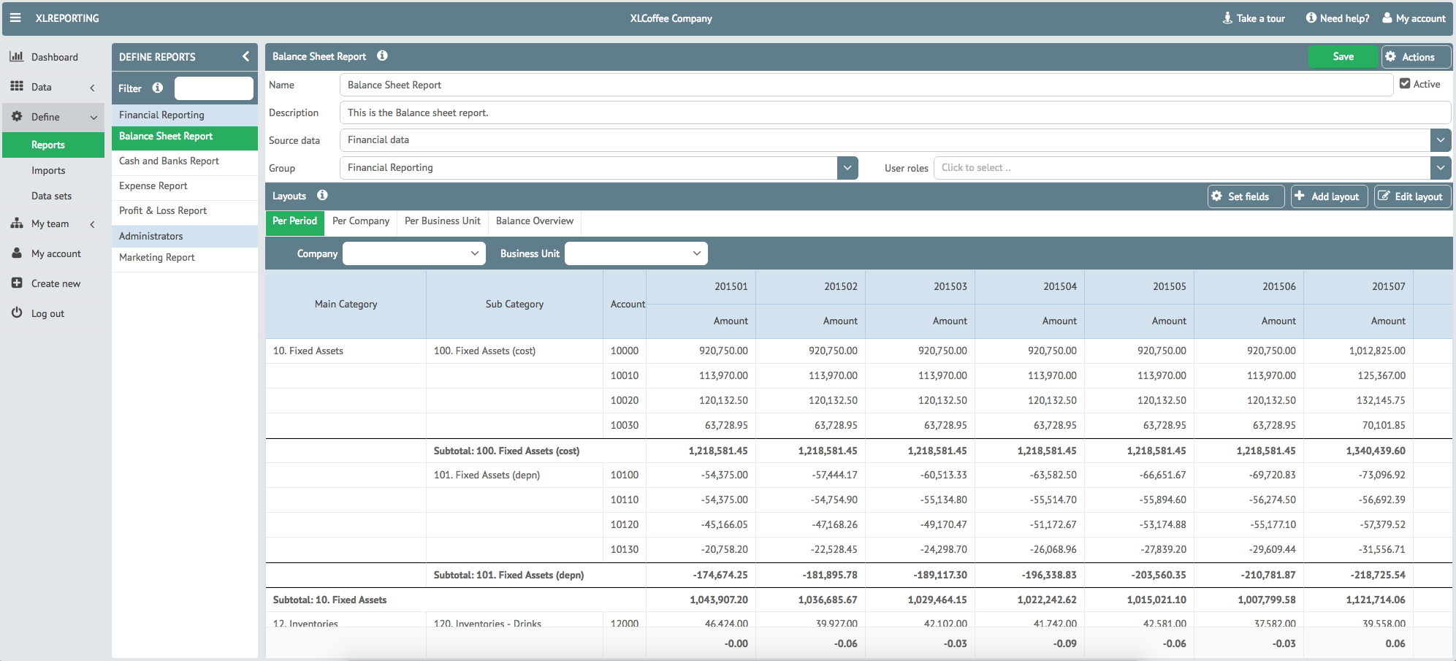Click the Data grid icon

tap(17, 86)
